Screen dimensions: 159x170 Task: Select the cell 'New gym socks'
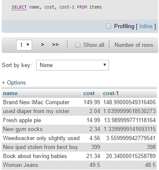pyautogui.click(x=41, y=129)
